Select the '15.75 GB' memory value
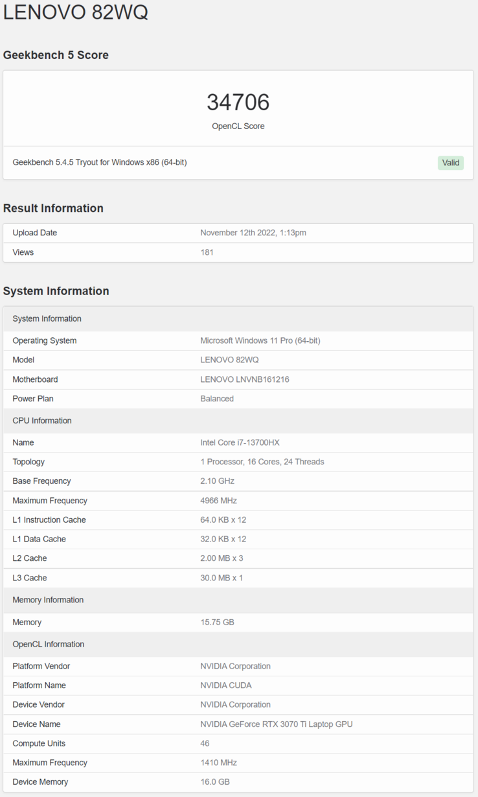The height and width of the screenshot is (797, 478). pyautogui.click(x=218, y=622)
